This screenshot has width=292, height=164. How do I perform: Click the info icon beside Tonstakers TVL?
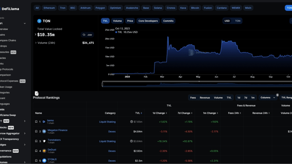(x=131, y=141)
